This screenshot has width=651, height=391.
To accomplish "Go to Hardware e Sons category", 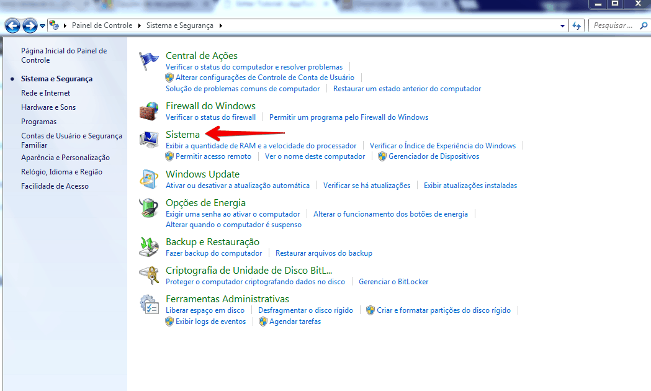I will [48, 107].
